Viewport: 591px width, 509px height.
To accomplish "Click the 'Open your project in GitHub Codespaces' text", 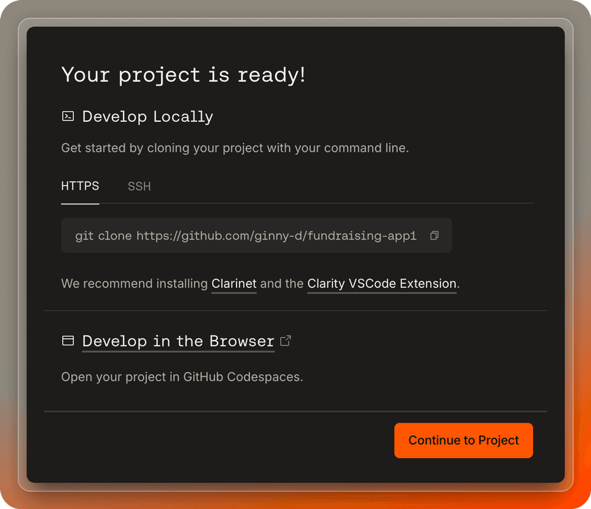I will (x=182, y=377).
